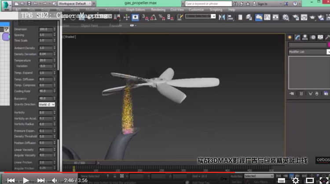Click the Mirror tool icon

222,17
